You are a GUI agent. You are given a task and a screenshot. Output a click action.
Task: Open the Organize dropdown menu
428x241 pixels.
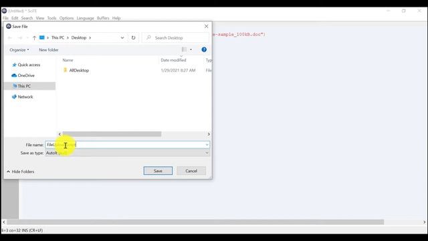(19, 50)
